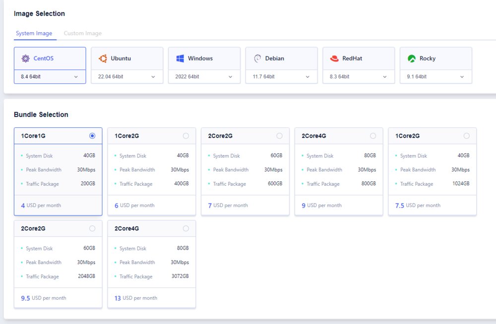Click the "9 USD per month" price
The height and width of the screenshot is (324, 496).
point(322,206)
